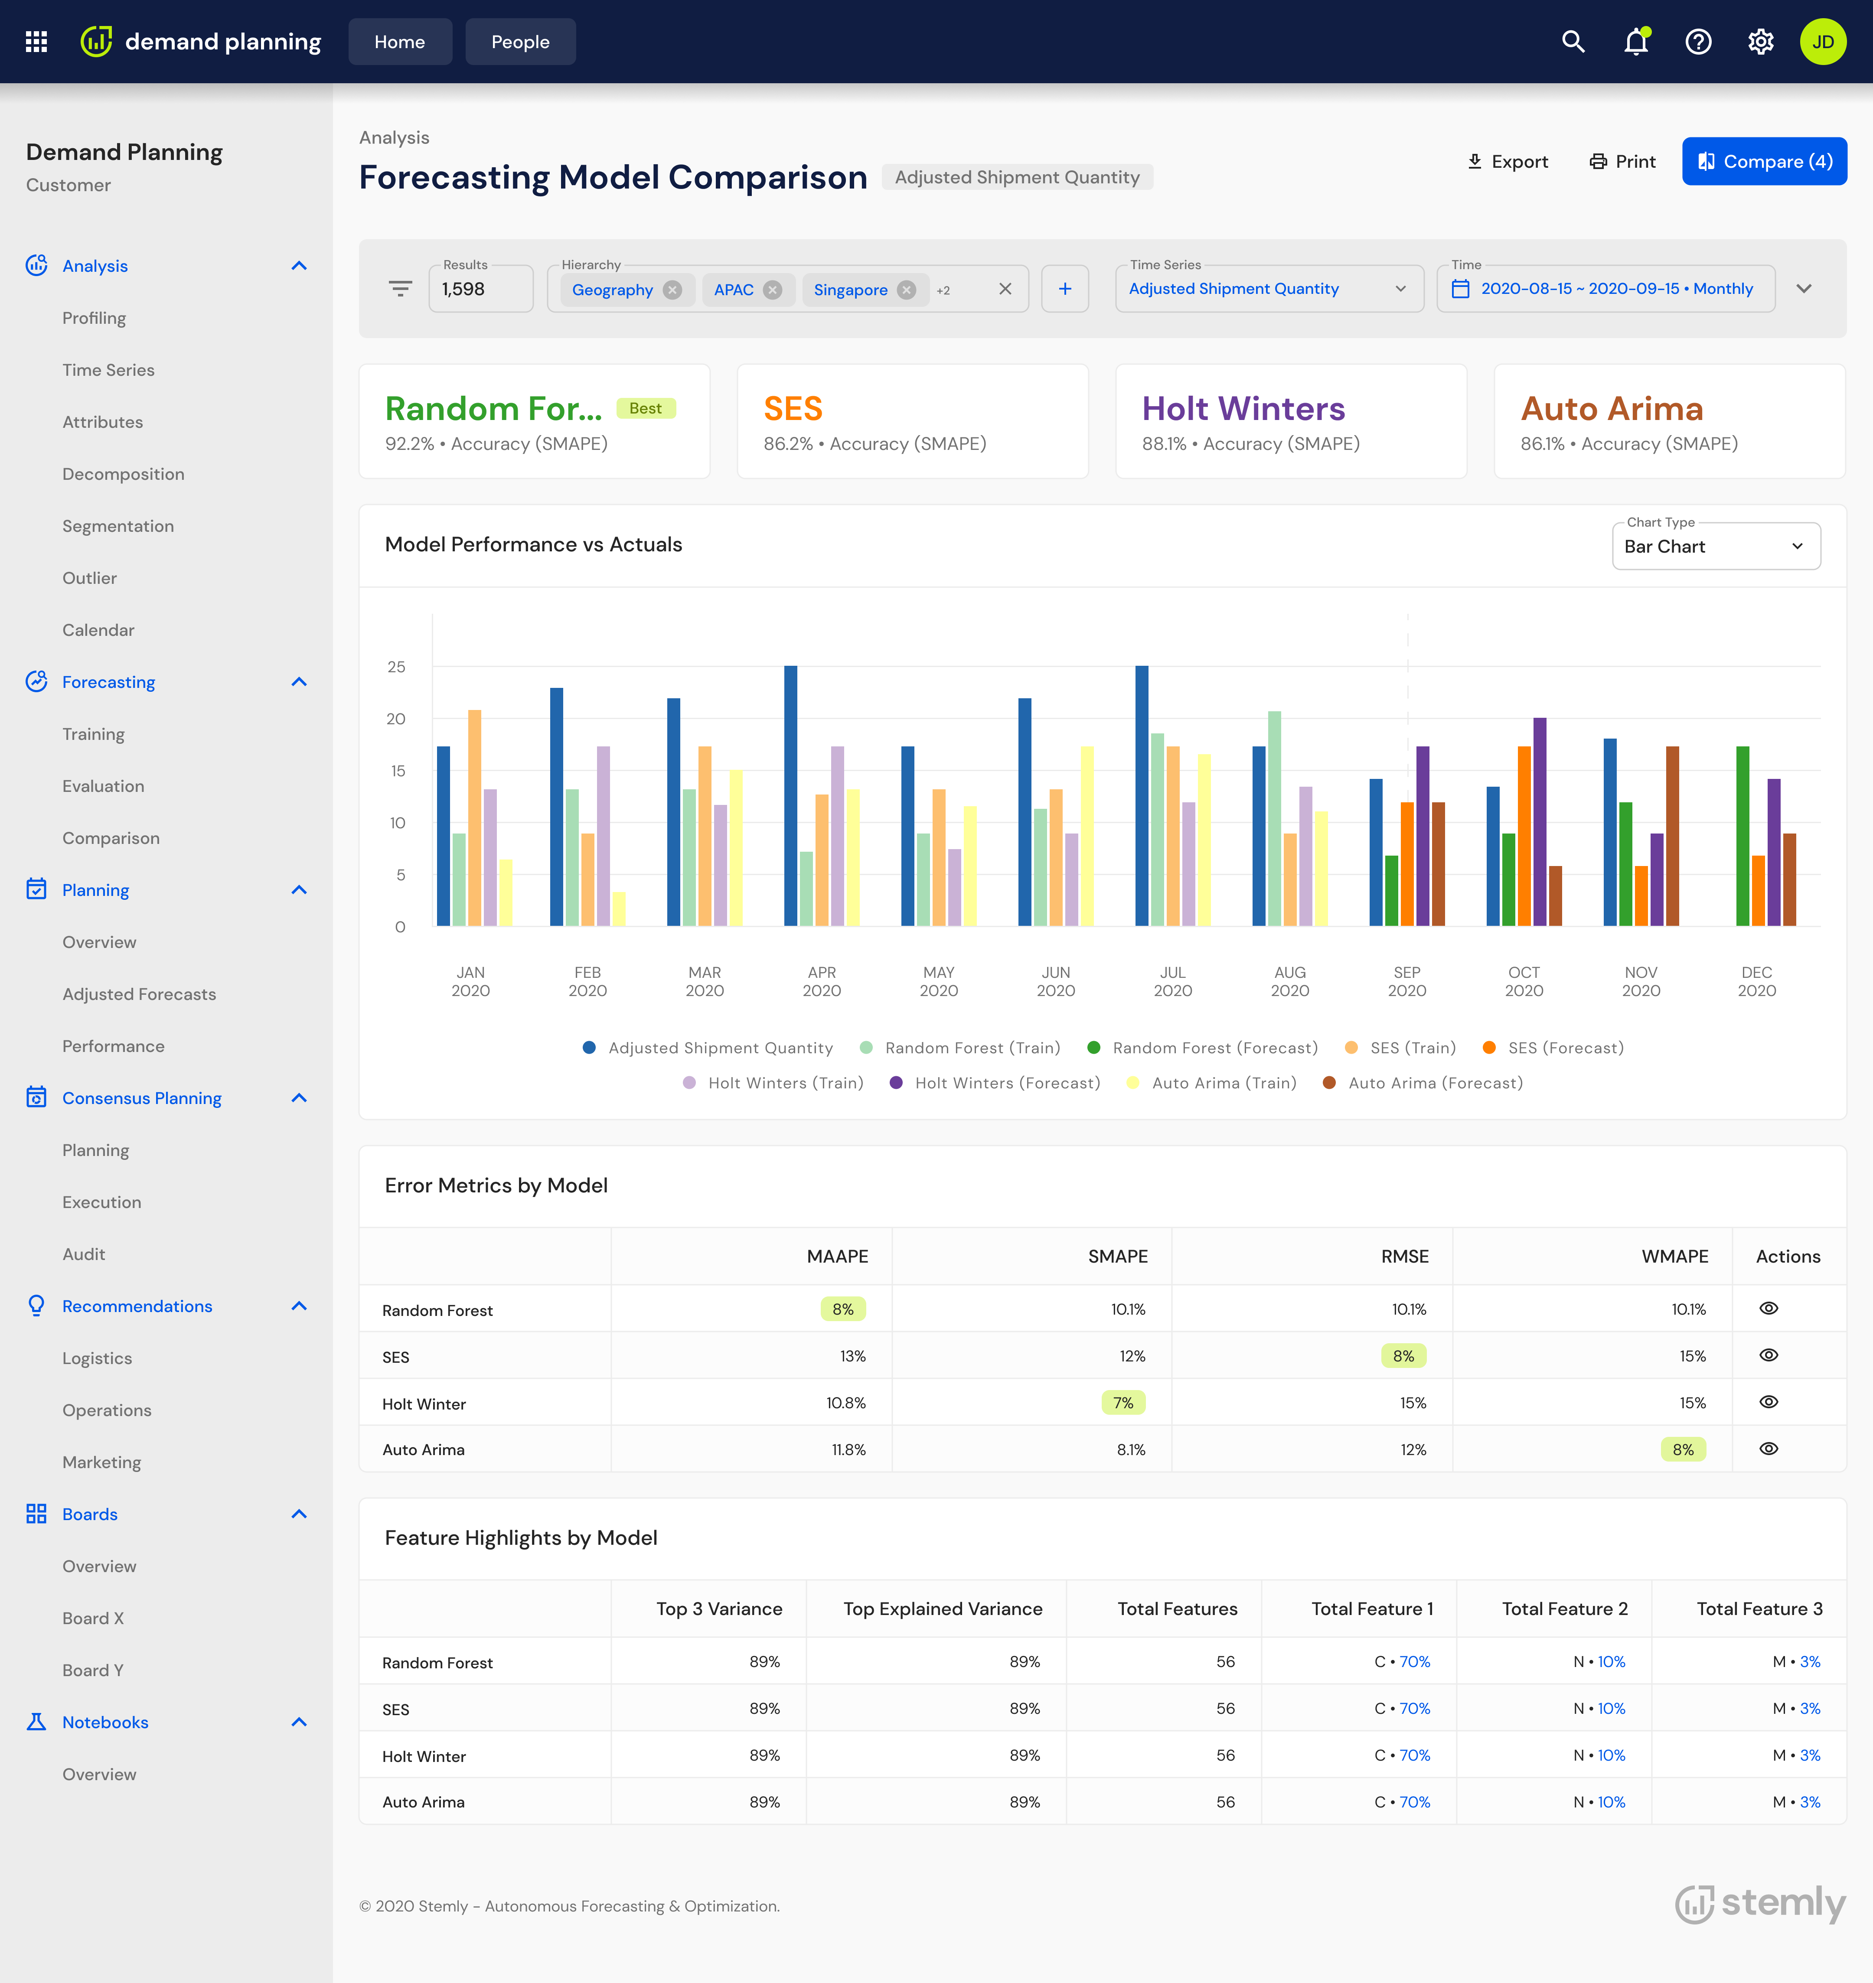1873x1983 pixels.
Task: Collapse the Forecasting section chevron
Action: pos(300,682)
